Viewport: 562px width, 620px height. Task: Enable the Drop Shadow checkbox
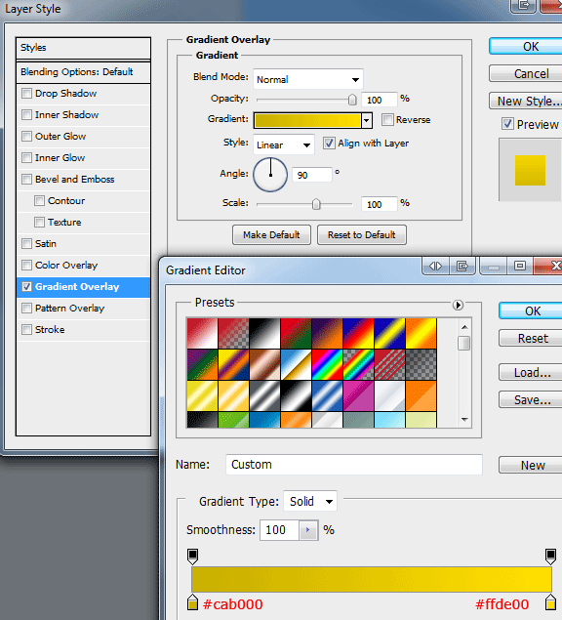[26, 94]
